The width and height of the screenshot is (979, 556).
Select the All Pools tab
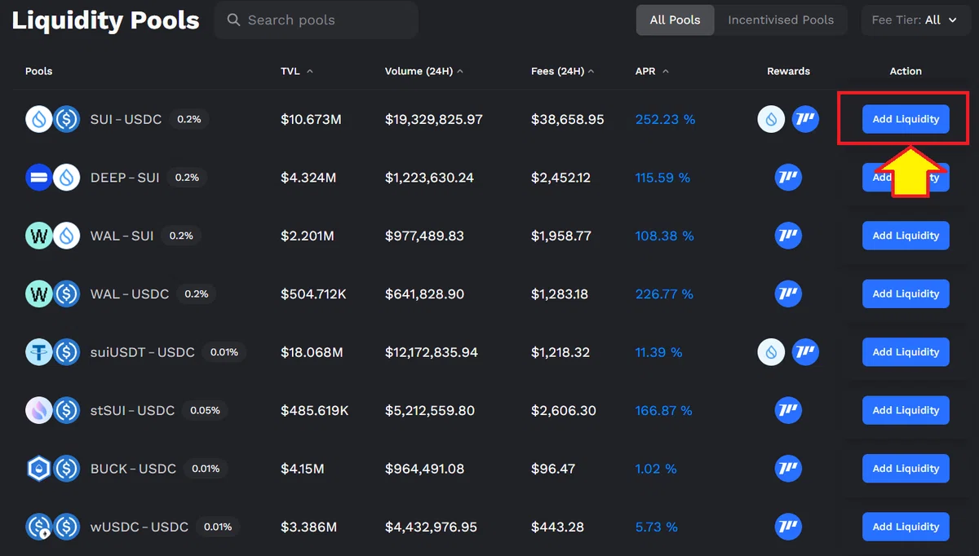[676, 20]
